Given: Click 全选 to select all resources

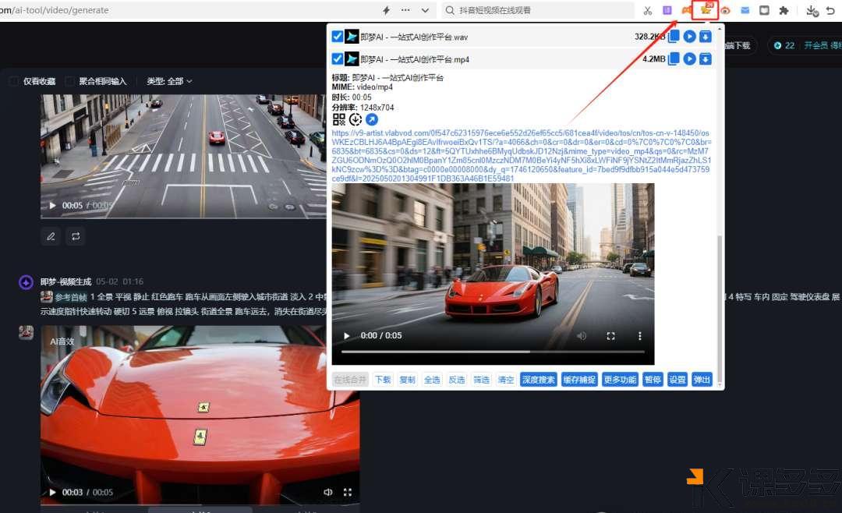Looking at the screenshot, I should (x=432, y=380).
